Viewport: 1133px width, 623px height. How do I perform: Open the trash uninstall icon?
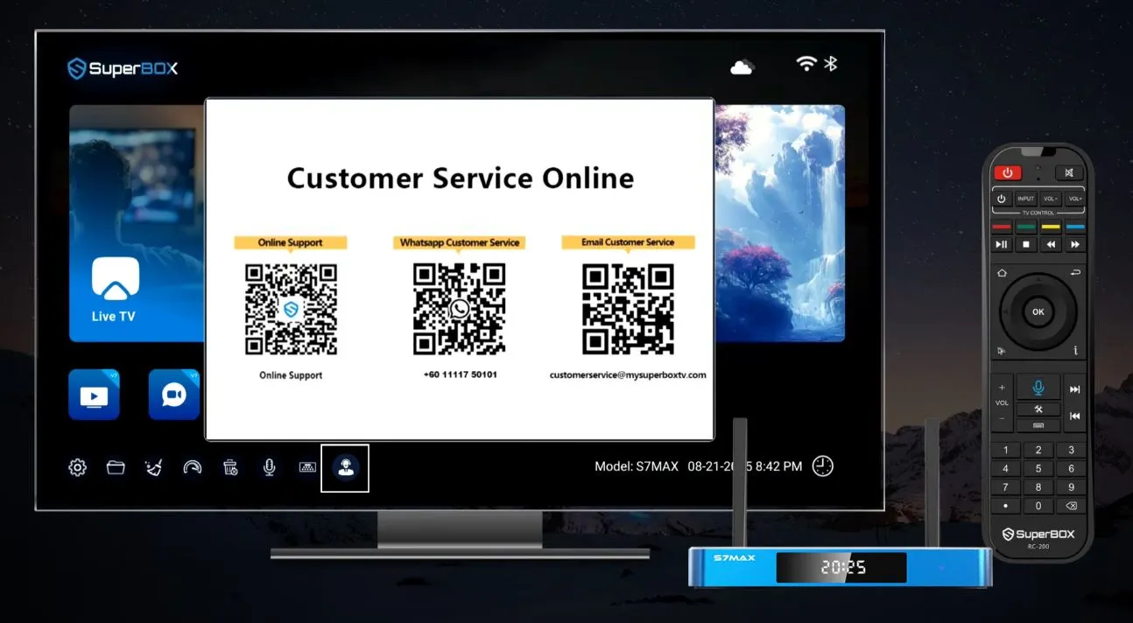(x=230, y=467)
